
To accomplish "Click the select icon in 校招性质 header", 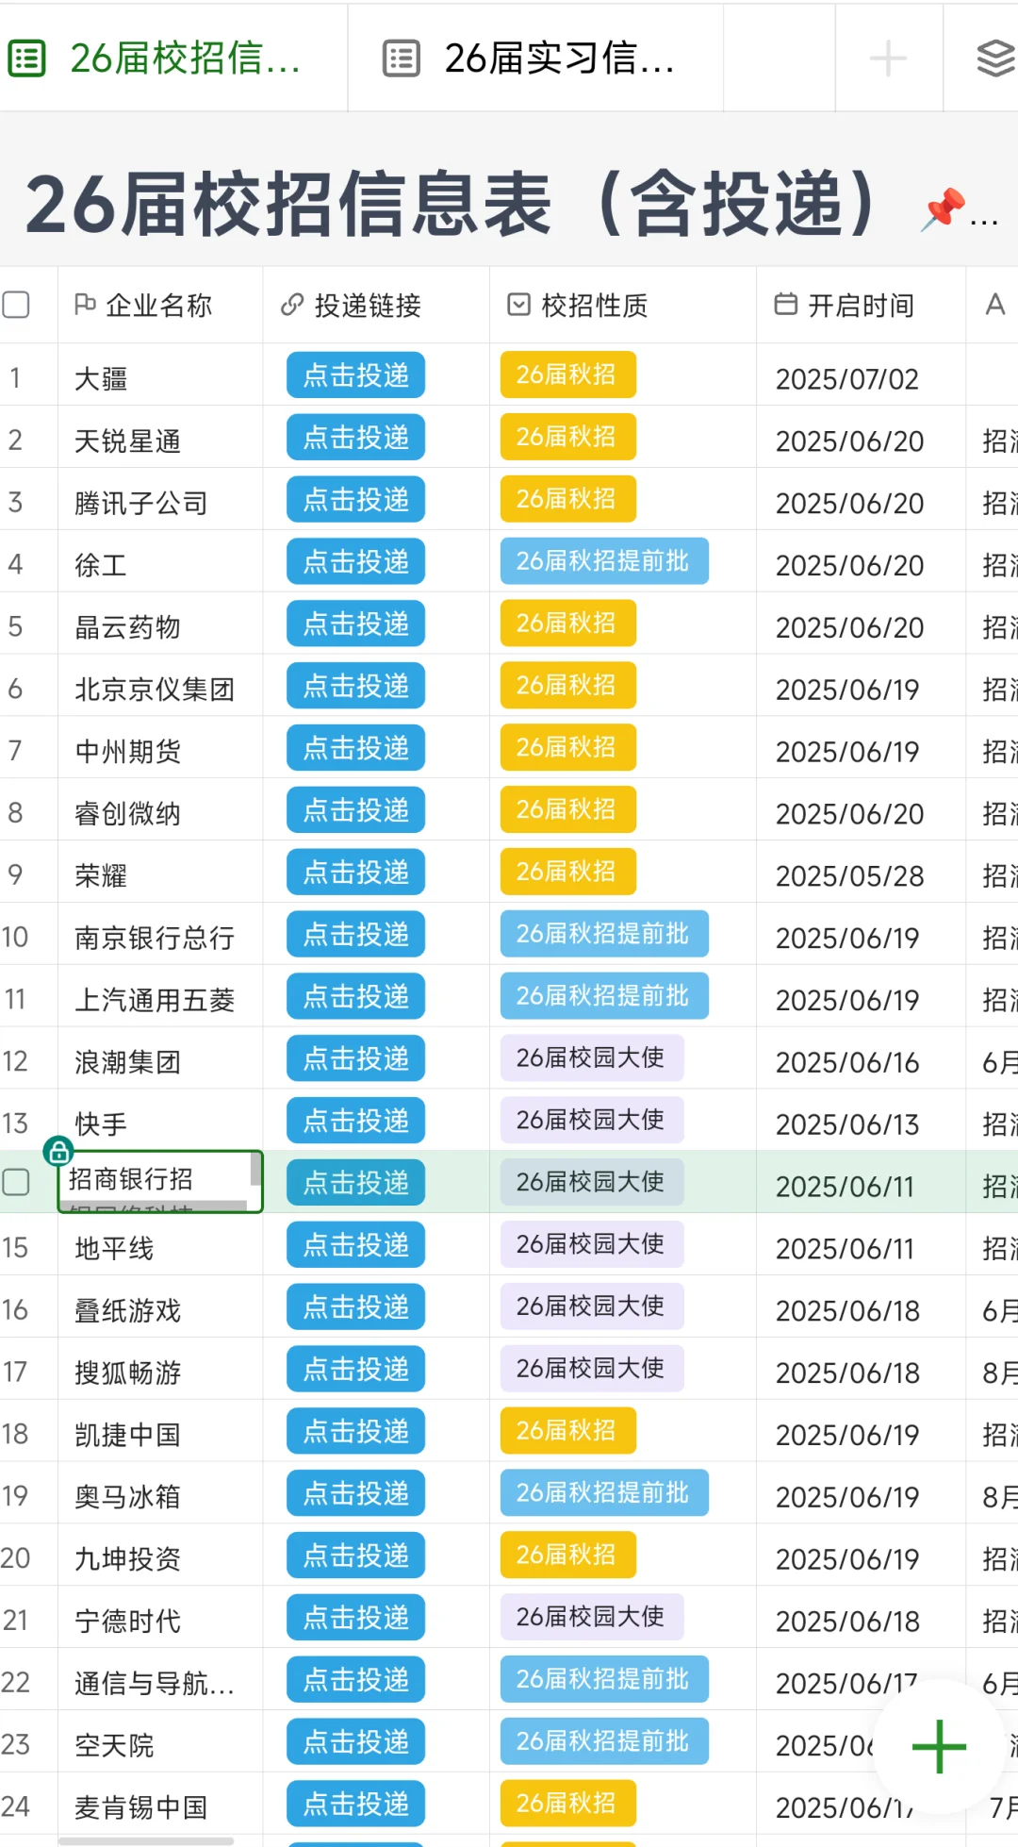I will [518, 304].
